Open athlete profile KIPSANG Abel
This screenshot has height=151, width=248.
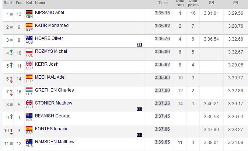coord(49,13)
